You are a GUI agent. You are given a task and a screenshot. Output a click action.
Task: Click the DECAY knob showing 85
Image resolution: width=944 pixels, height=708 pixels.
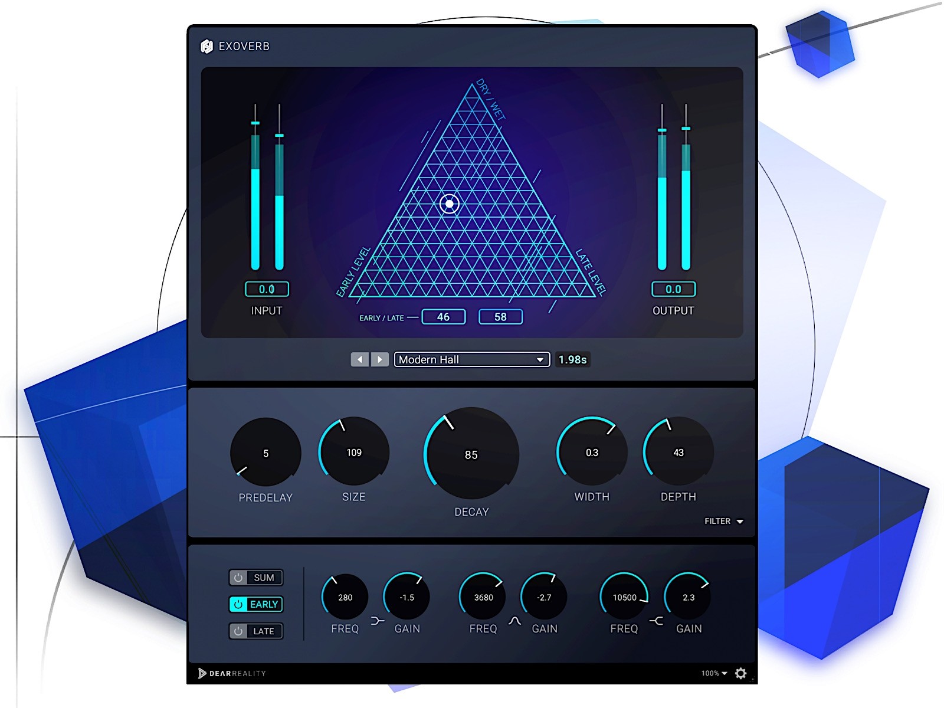[x=471, y=455]
